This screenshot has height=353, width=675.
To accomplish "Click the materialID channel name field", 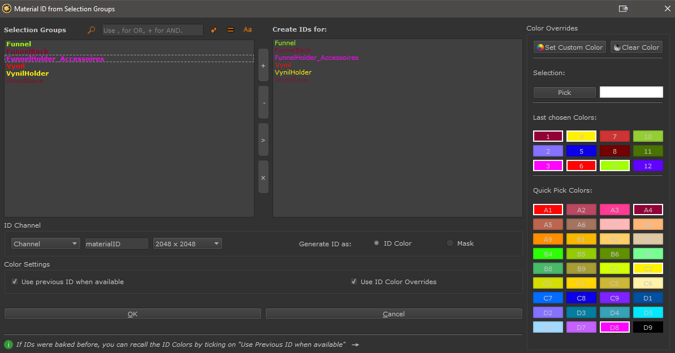I will coord(116,244).
